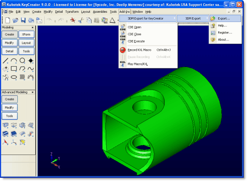
Task: Select the Line tool in Modeling palette
Action: pyautogui.click(x=5, y=61)
